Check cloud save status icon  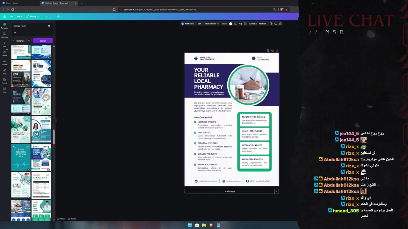(58, 17)
